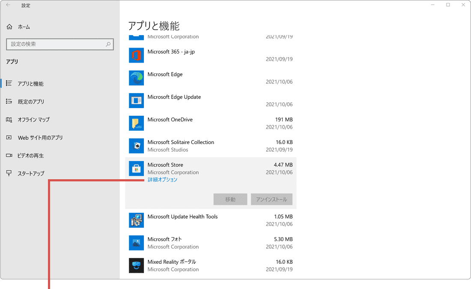471x289 pixels.
Task: Select アプリと機能 in the sidebar
Action: click(30, 84)
